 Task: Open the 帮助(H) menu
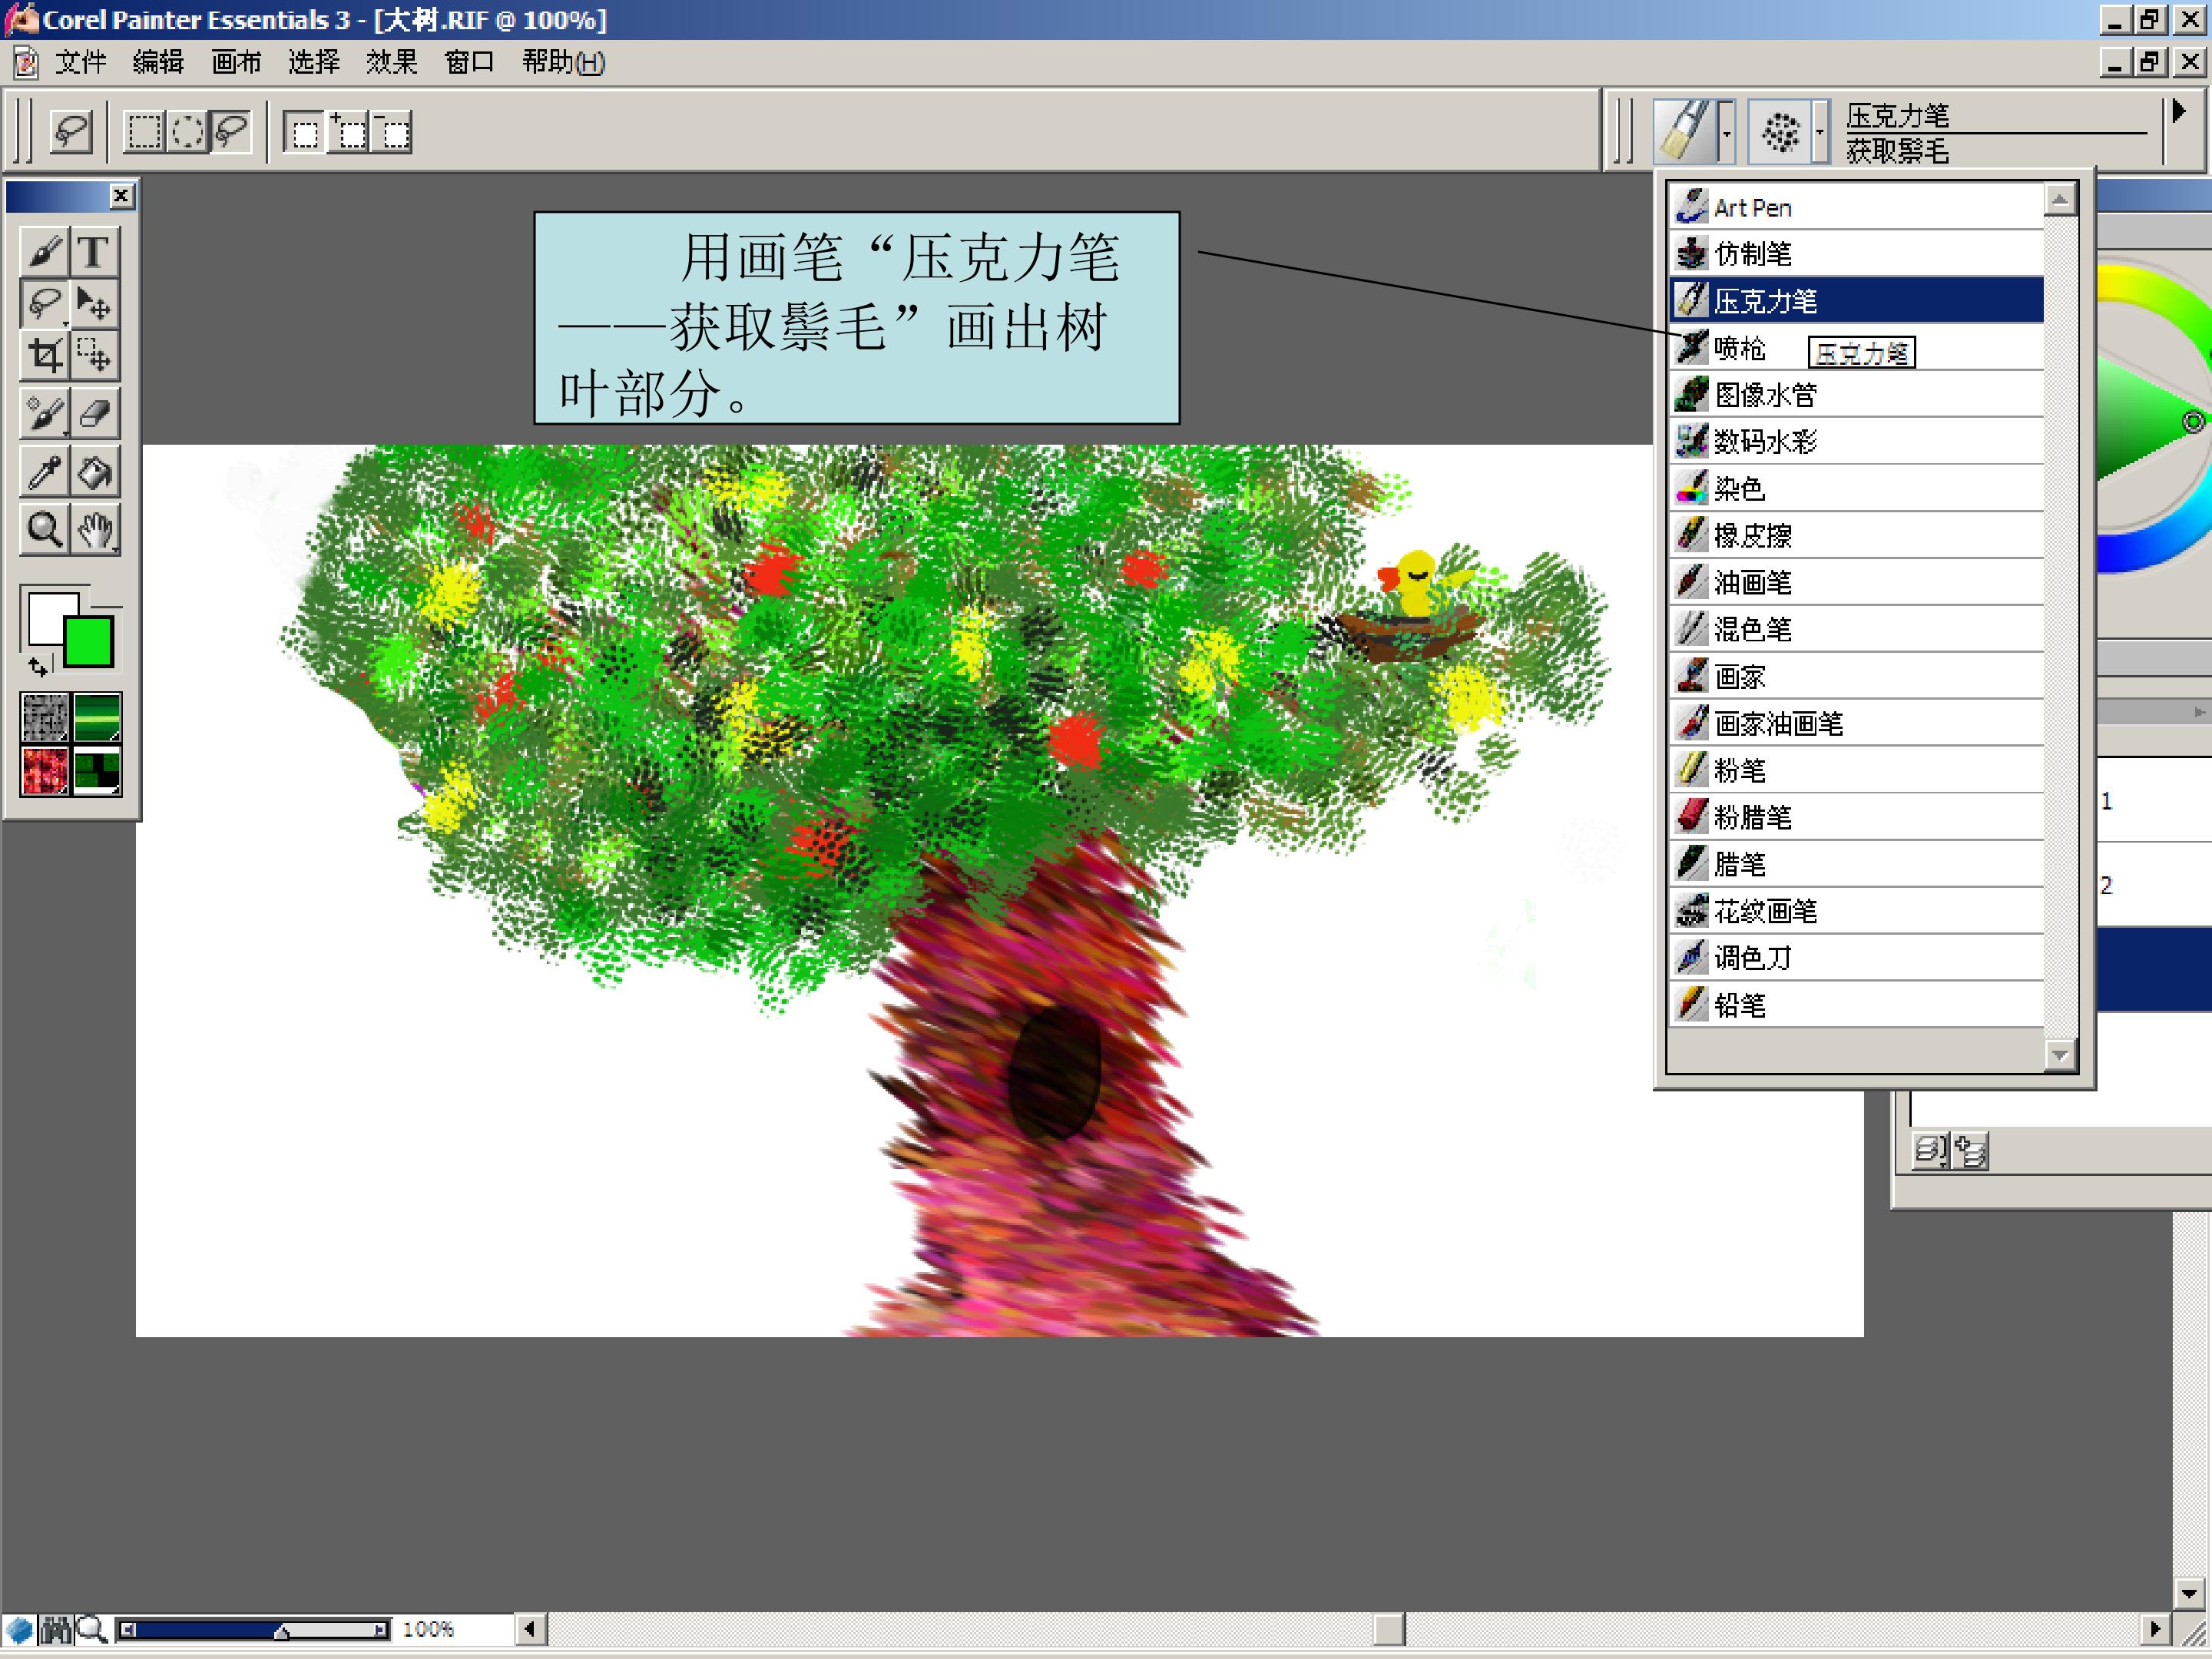pos(563,63)
